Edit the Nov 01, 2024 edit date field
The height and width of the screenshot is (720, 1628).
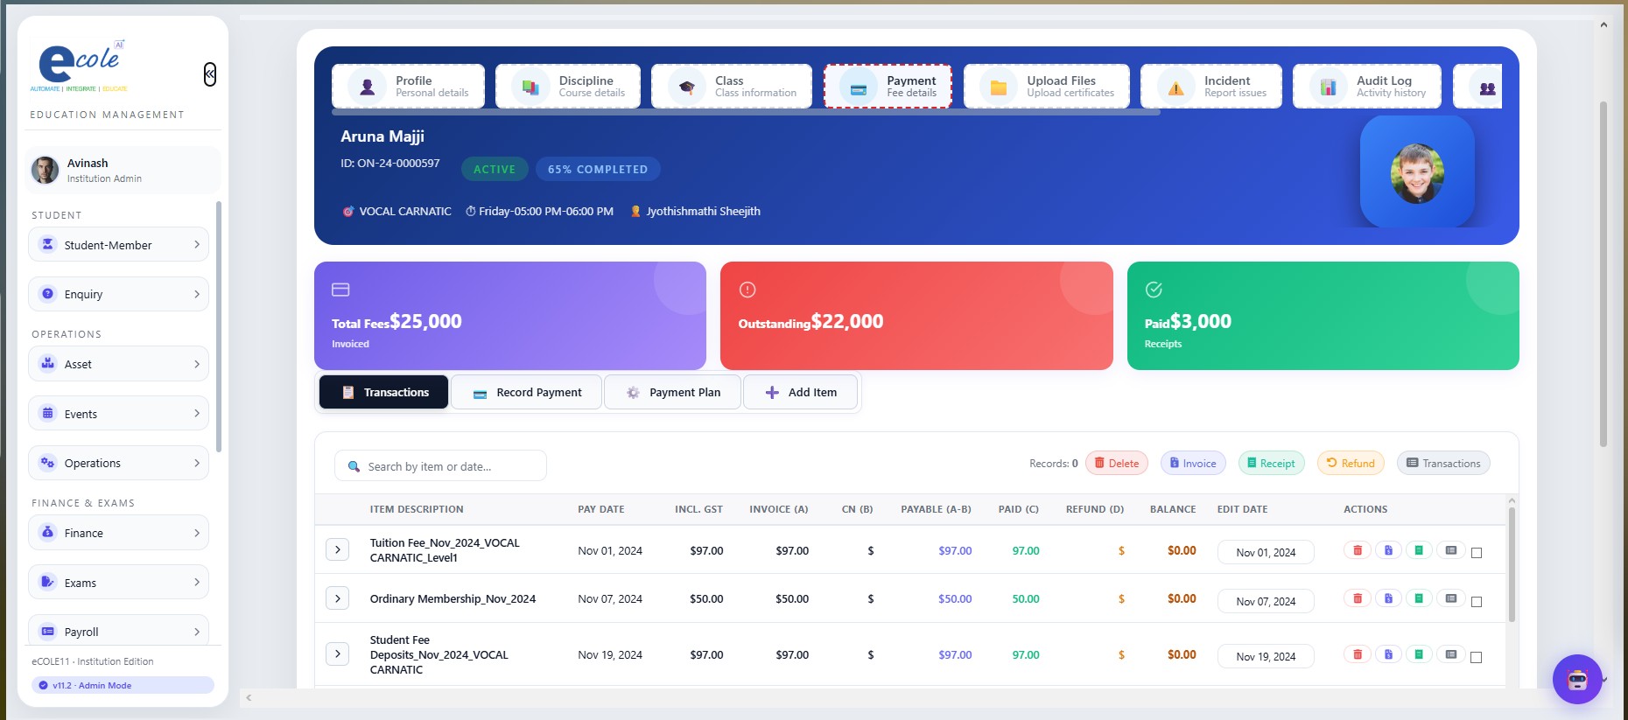point(1266,552)
